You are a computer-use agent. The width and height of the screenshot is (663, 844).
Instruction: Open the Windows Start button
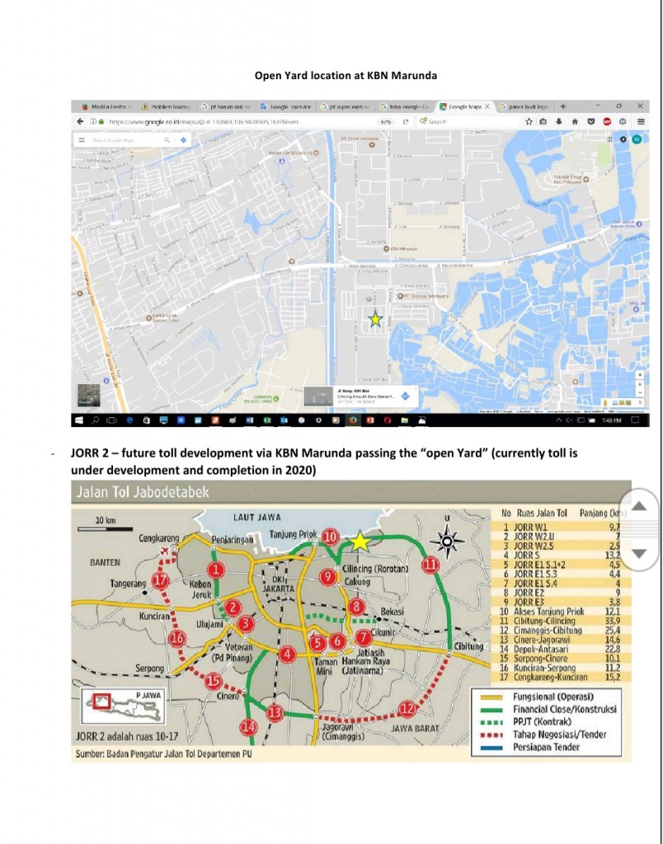pyautogui.click(x=79, y=420)
